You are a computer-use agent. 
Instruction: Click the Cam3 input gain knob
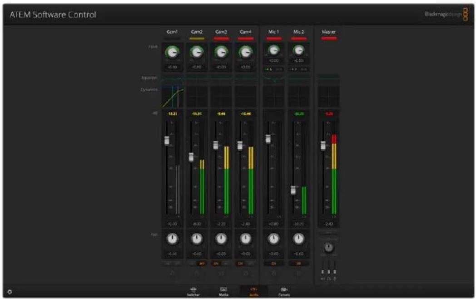click(221, 52)
